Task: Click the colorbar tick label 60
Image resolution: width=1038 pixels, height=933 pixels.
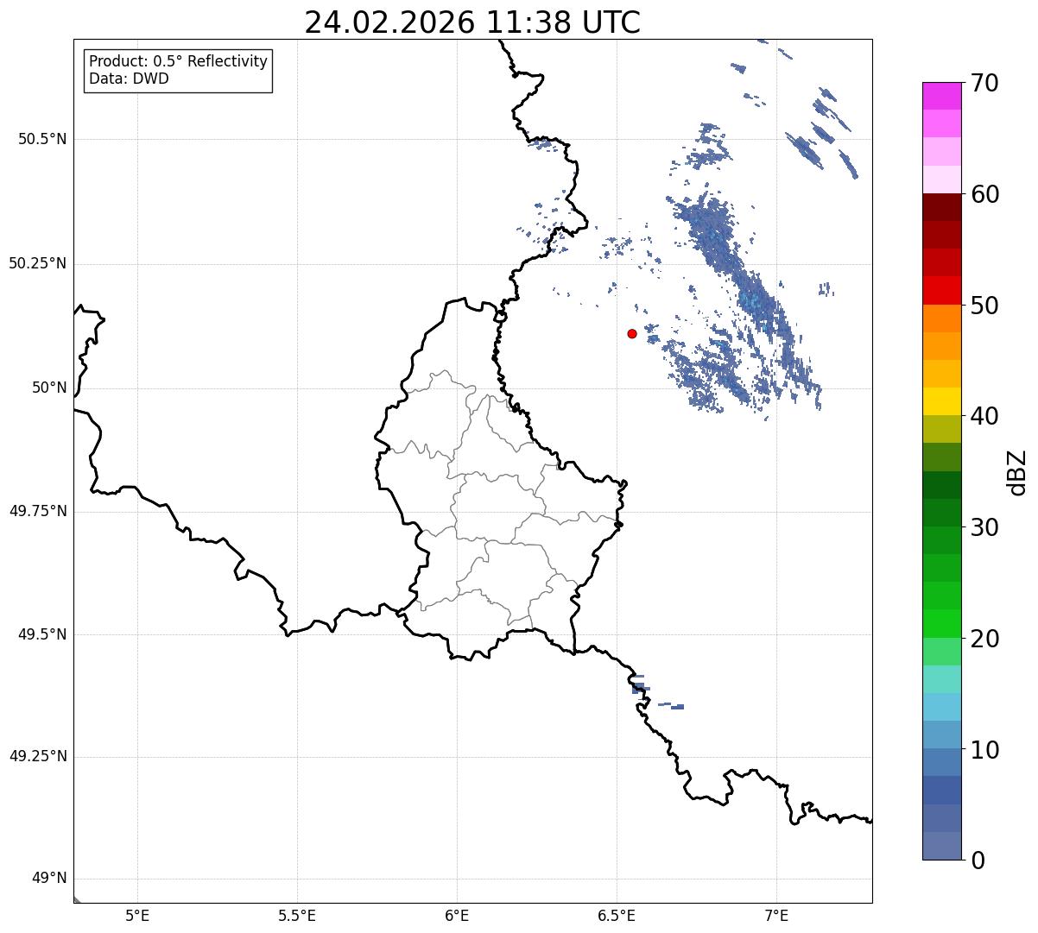Action: 984,194
